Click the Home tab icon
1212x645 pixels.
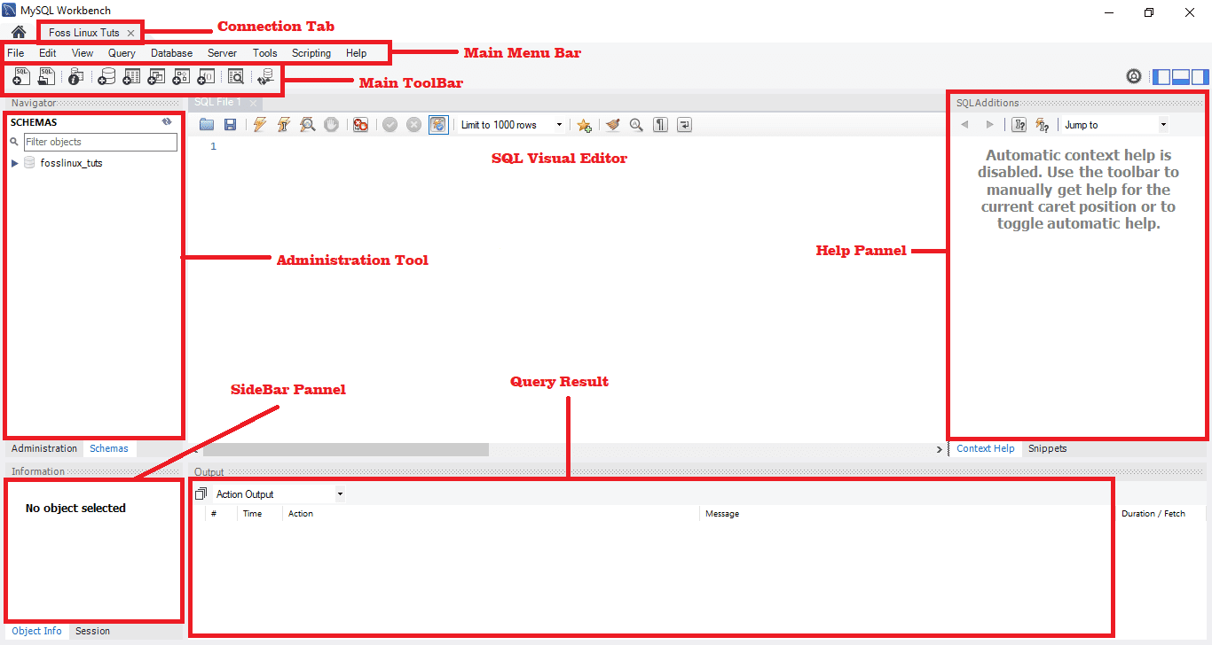(18, 32)
